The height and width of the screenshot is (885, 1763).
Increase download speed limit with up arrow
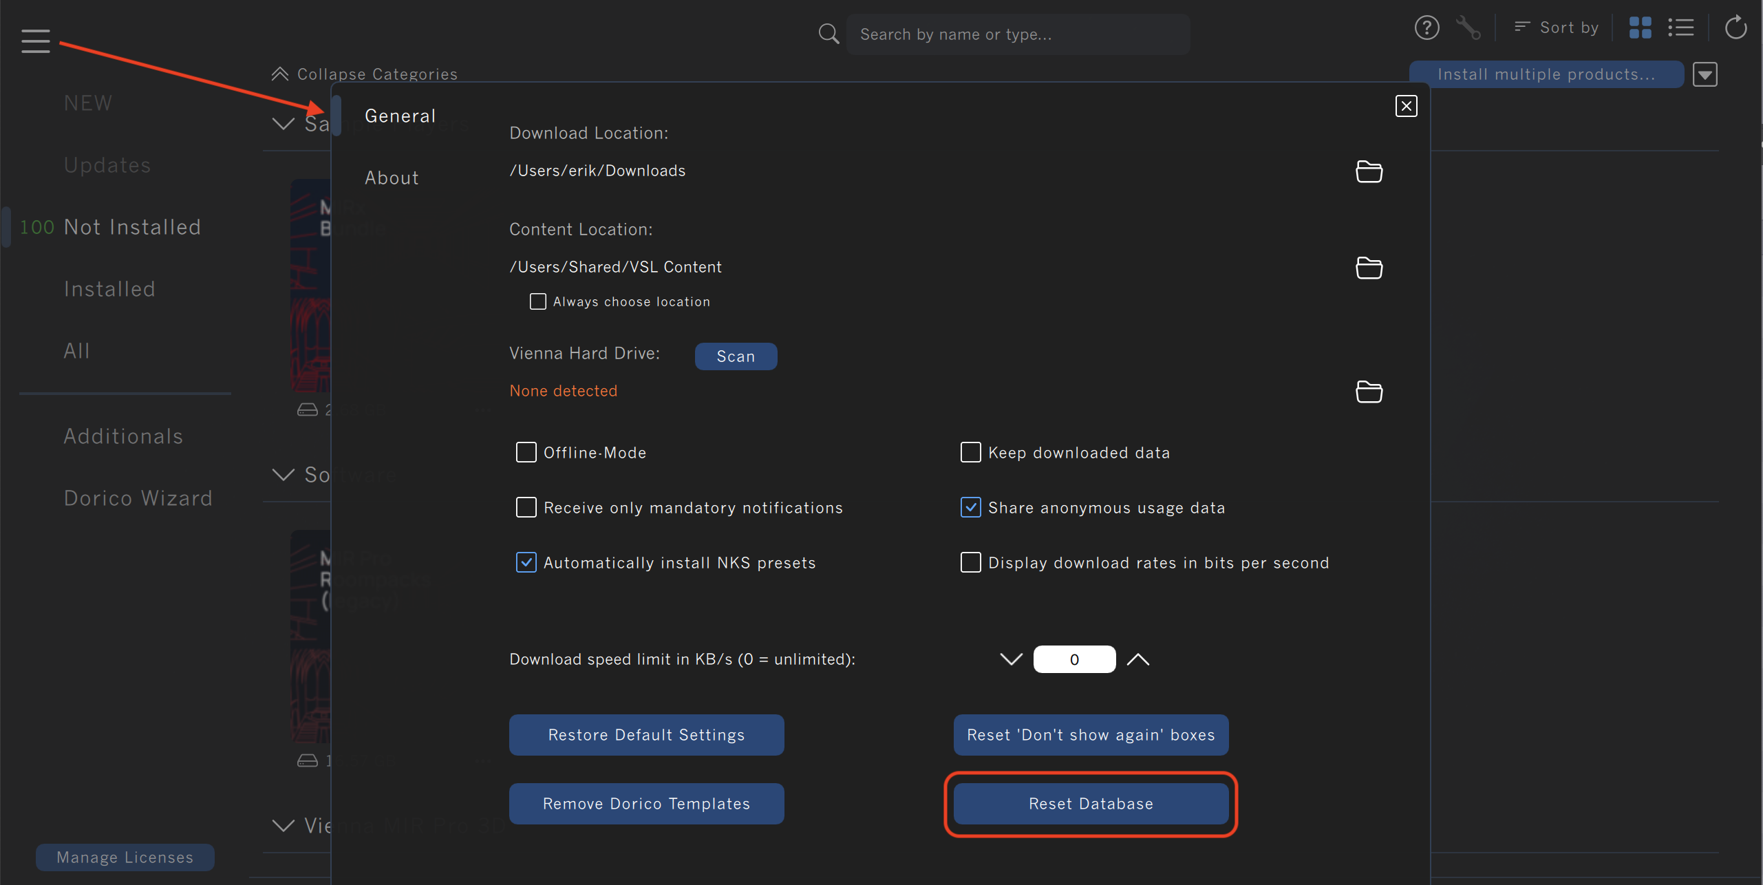[1138, 659]
